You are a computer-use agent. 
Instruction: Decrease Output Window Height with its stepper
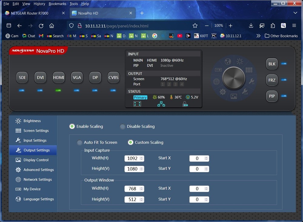142,201
